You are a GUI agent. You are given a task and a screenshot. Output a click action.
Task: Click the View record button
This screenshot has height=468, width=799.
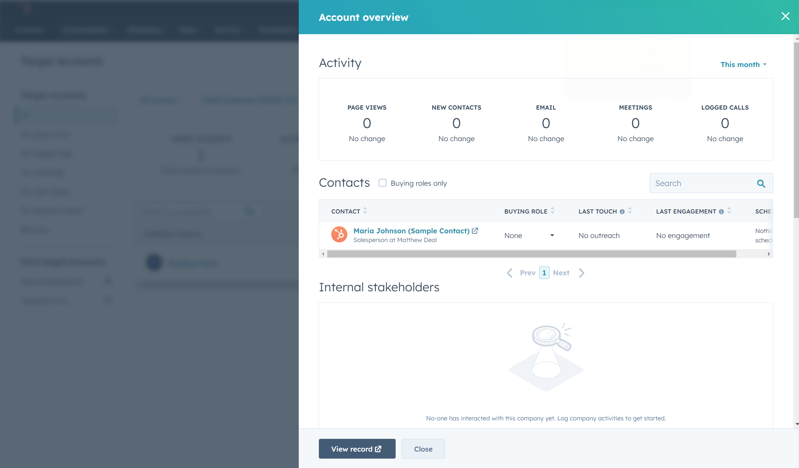(x=356, y=449)
